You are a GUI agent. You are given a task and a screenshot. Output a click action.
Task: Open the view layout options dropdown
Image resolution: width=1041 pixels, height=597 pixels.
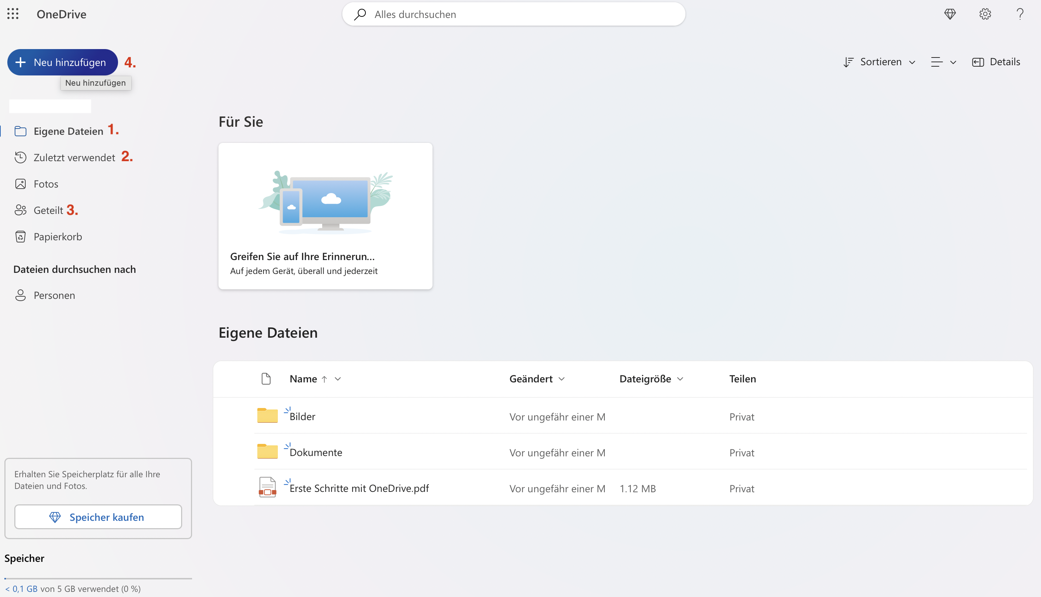[x=943, y=62]
